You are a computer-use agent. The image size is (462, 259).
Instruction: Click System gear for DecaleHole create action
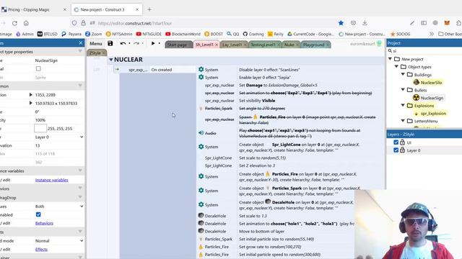click(x=201, y=204)
